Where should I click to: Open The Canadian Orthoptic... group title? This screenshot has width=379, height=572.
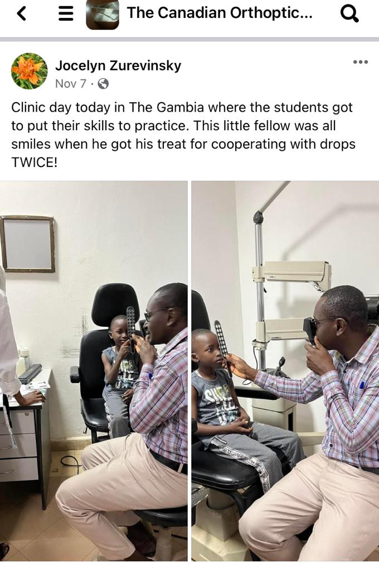coord(220,13)
